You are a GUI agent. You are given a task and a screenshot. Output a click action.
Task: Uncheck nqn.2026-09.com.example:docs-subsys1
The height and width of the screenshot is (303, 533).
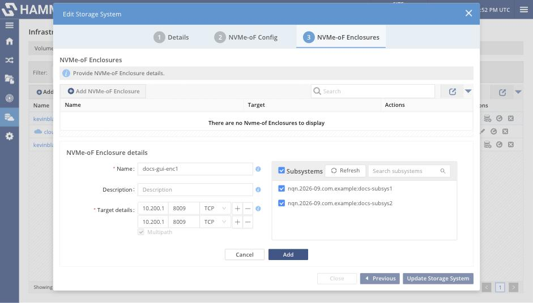(282, 189)
